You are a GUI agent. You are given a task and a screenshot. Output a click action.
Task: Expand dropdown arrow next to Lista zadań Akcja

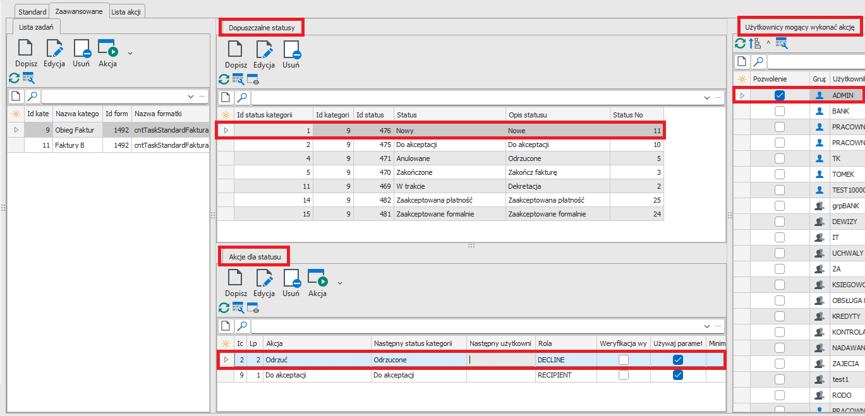pos(130,52)
